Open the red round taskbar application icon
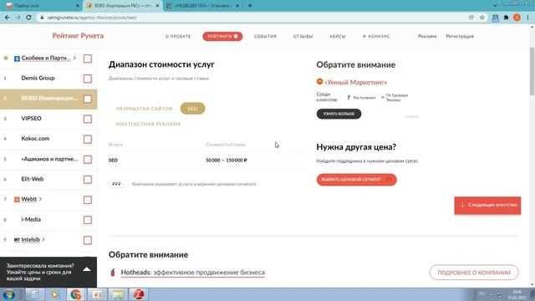The image size is (535, 301). (x=139, y=294)
